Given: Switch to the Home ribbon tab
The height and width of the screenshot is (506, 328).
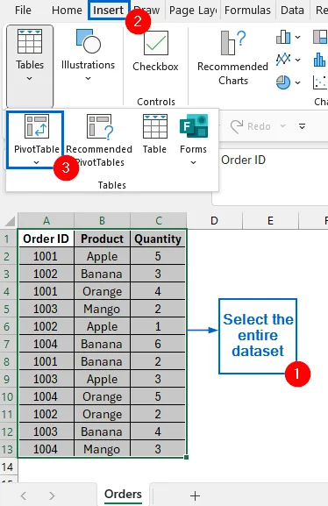Looking at the screenshot, I should 67,10.
